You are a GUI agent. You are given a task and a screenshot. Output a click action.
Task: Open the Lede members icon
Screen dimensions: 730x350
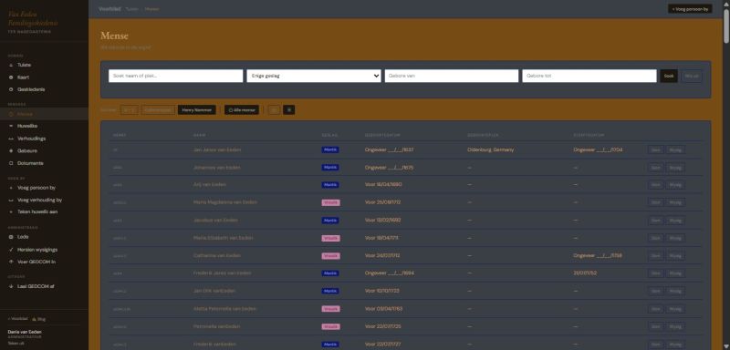tap(11, 237)
